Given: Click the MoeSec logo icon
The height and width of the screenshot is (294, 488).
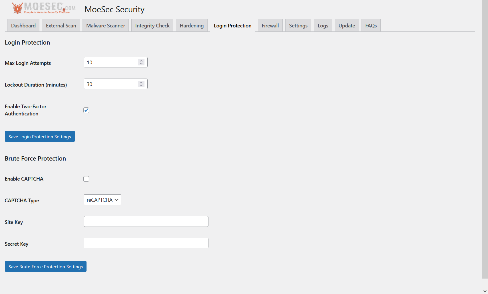Looking at the screenshot, I should pos(17,8).
